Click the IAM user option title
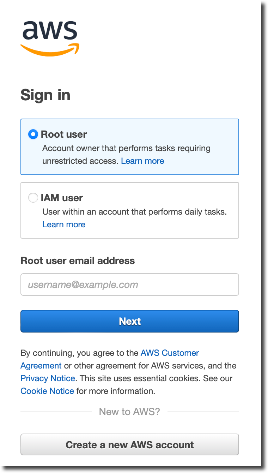268x473 pixels. pyautogui.click(x=62, y=198)
